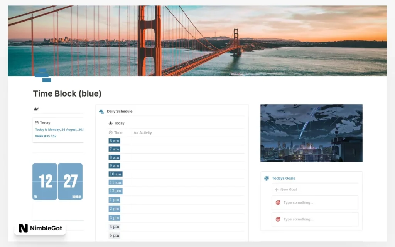Click the first goal's red target icon
Screen dimensions: 395x247
coord(278,202)
